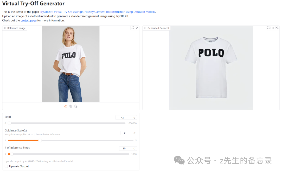Select the Reference Image panel label
The width and height of the screenshot is (281, 172).
(15, 28)
